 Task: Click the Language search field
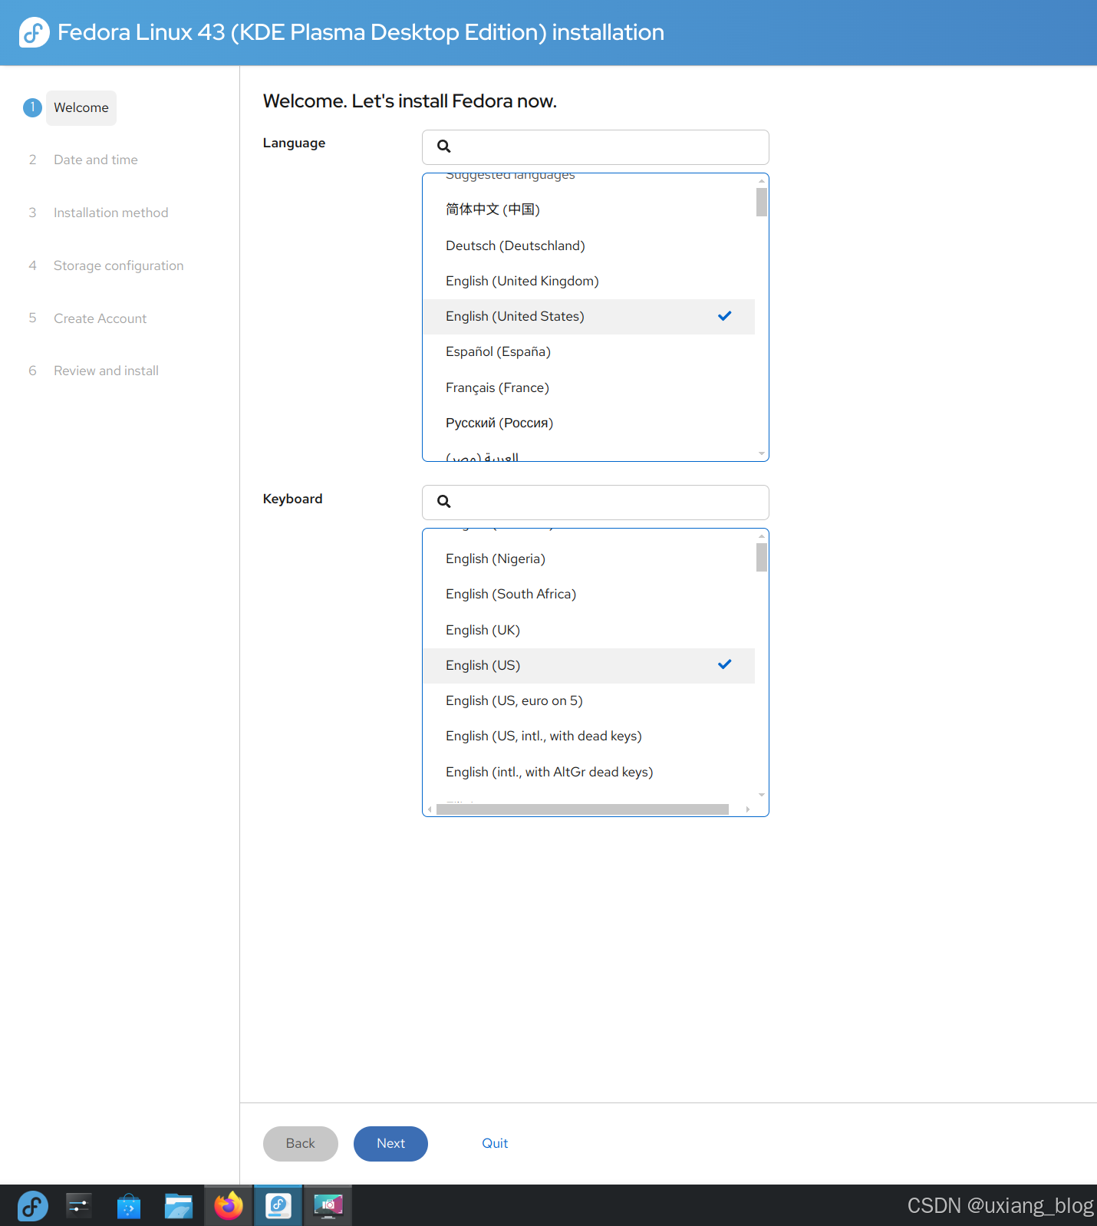click(595, 147)
